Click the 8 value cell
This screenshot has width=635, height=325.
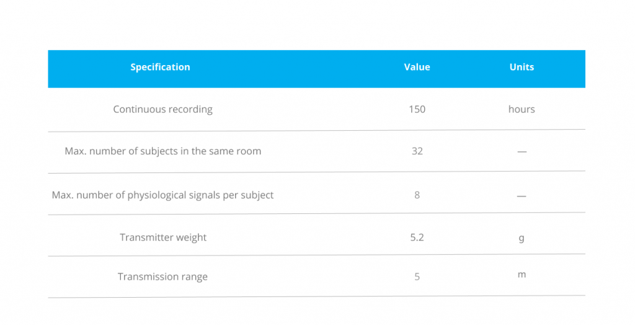point(417,195)
